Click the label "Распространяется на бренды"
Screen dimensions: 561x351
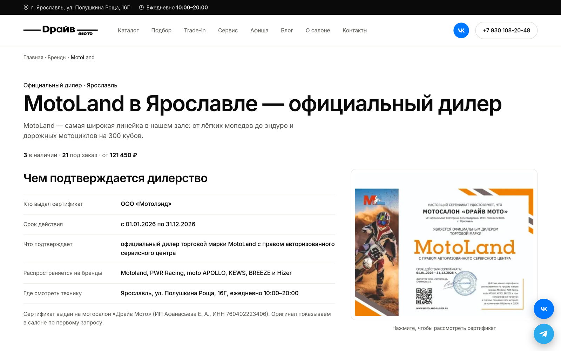click(x=63, y=273)
